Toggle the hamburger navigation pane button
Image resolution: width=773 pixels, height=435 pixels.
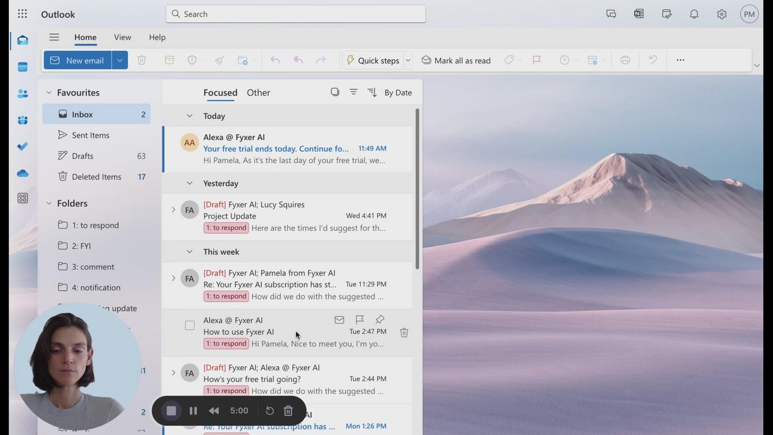pyautogui.click(x=54, y=37)
